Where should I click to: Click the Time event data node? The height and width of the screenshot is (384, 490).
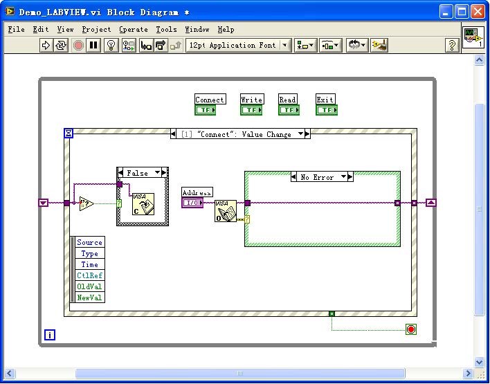[90, 264]
